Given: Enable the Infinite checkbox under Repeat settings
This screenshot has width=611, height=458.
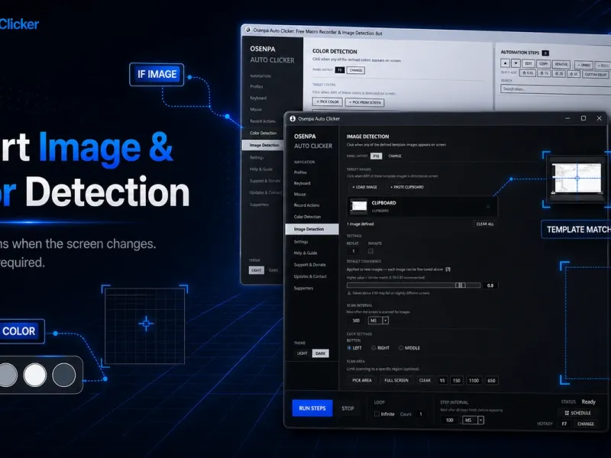Looking at the screenshot, I should tap(370, 251).
